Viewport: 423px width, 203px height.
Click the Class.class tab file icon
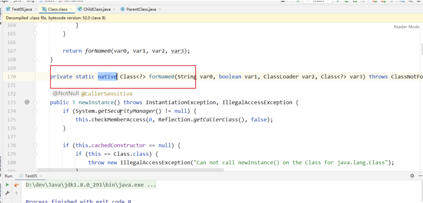44,9
